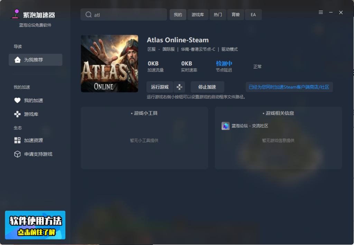Image resolution: width=354 pixels, height=245 pixels.
Task: Open the 蓝泡论坛 - 交流社区 link
Action: pyautogui.click(x=250, y=126)
